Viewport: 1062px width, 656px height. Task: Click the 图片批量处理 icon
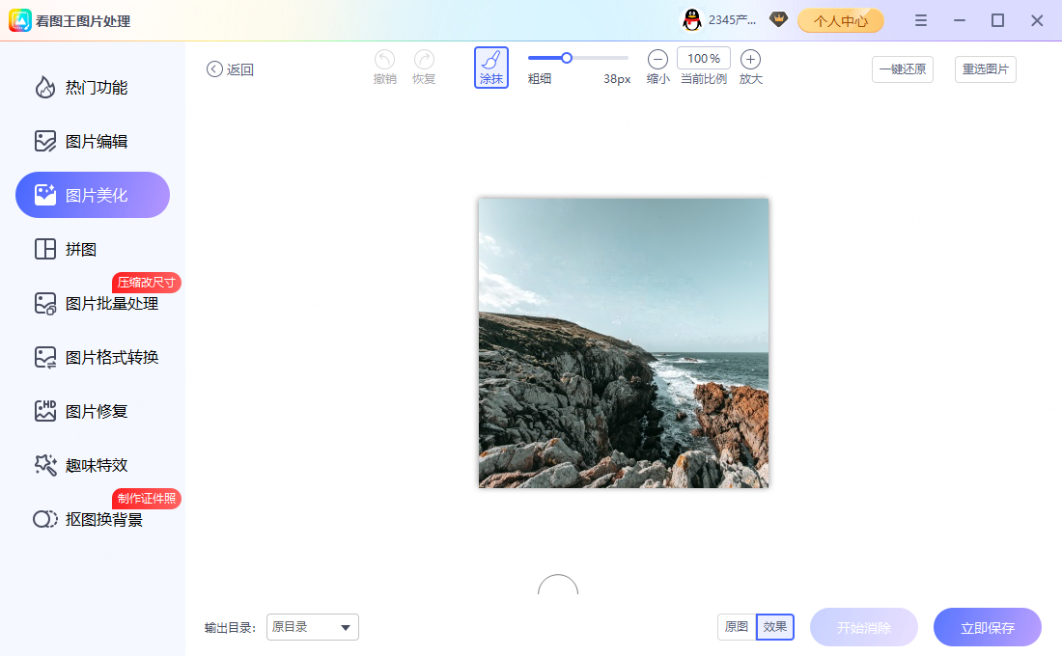45,303
